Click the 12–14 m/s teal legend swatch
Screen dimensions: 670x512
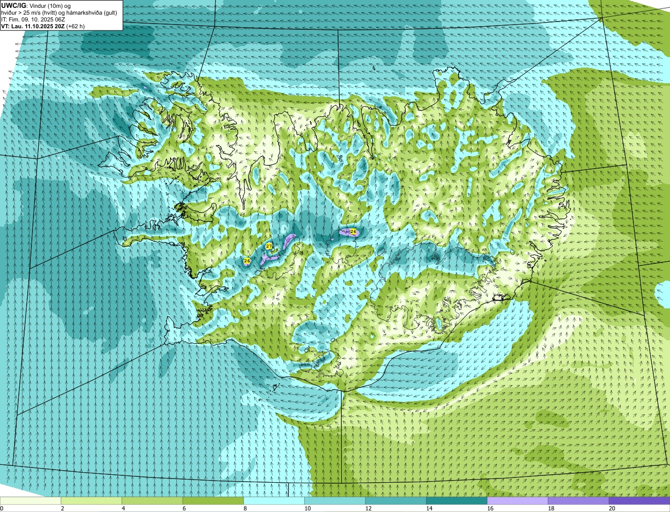396,501
